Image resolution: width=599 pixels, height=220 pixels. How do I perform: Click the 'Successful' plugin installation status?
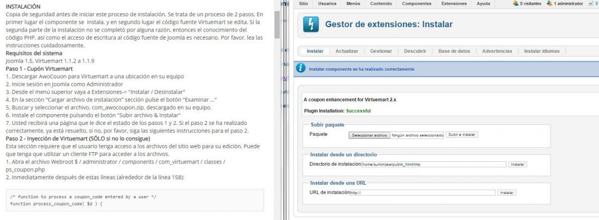358,111
